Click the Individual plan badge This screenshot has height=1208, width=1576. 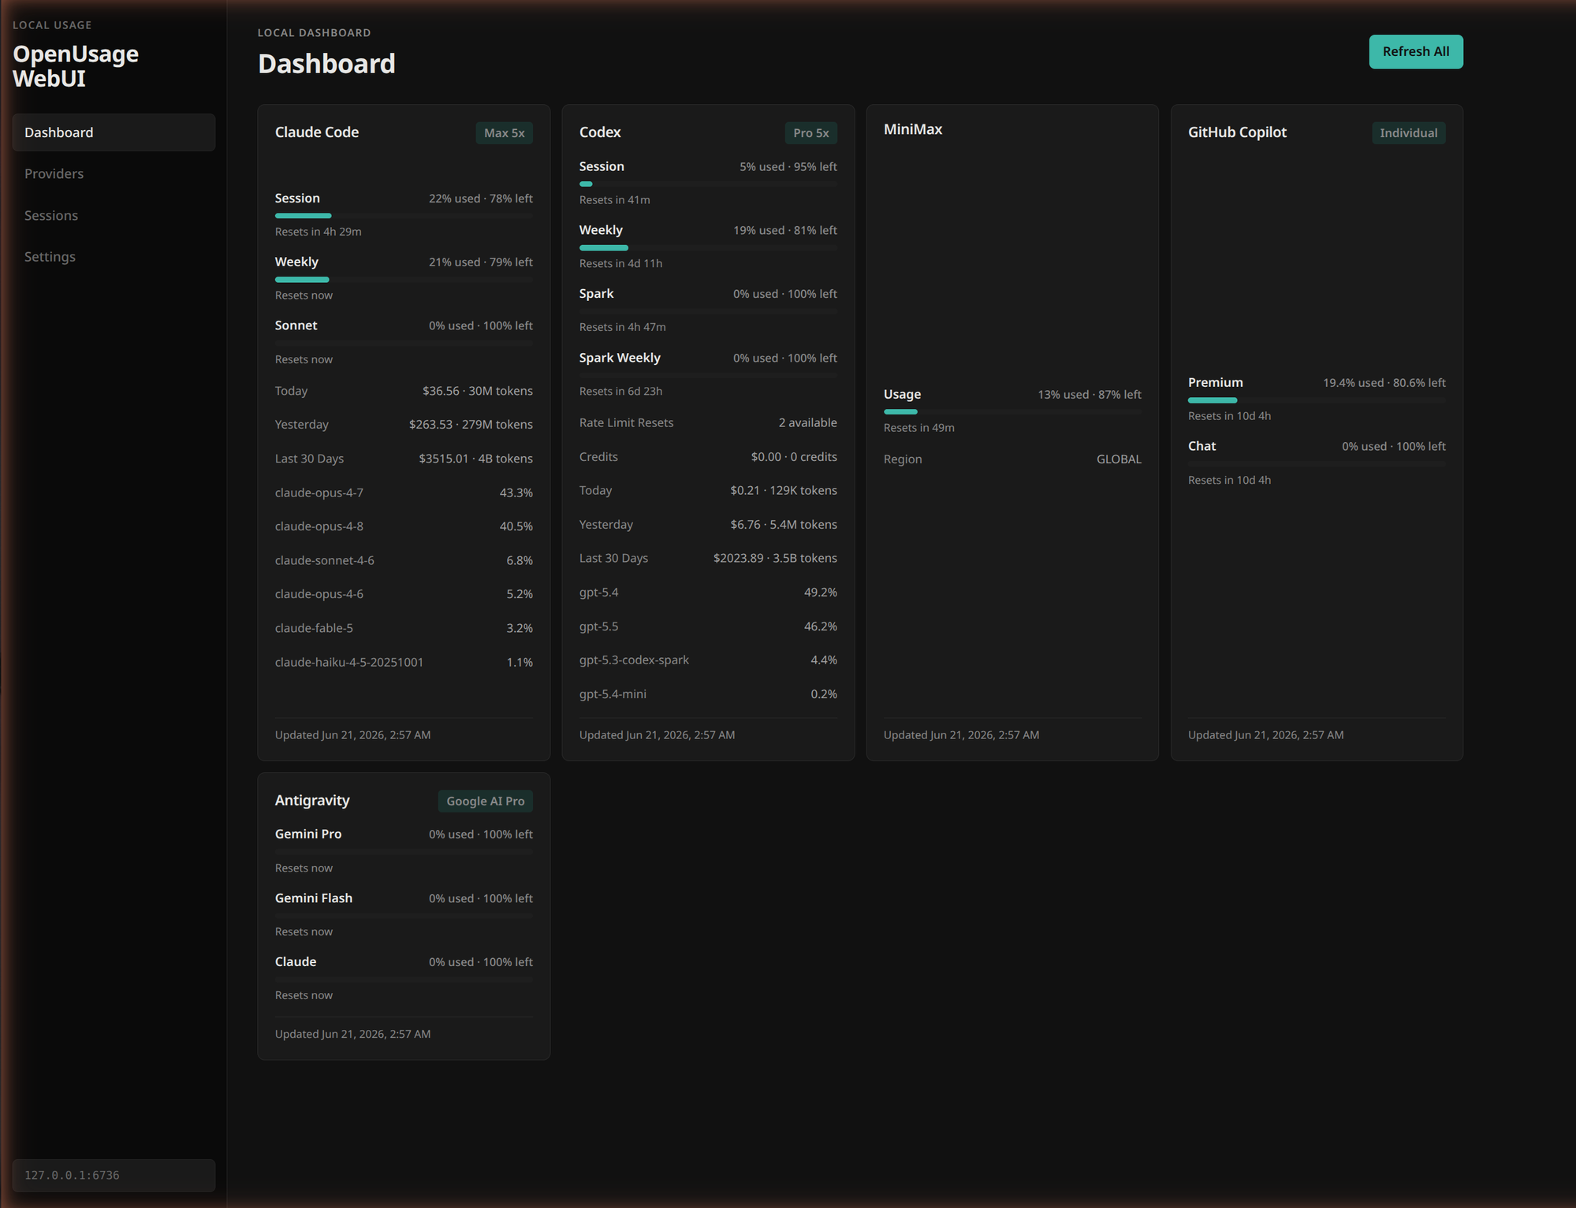click(1408, 133)
